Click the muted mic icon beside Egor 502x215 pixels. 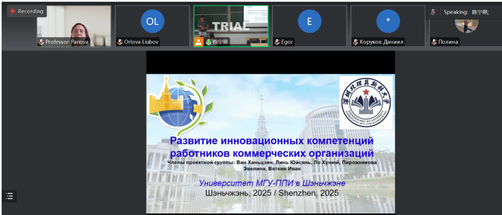pos(277,42)
